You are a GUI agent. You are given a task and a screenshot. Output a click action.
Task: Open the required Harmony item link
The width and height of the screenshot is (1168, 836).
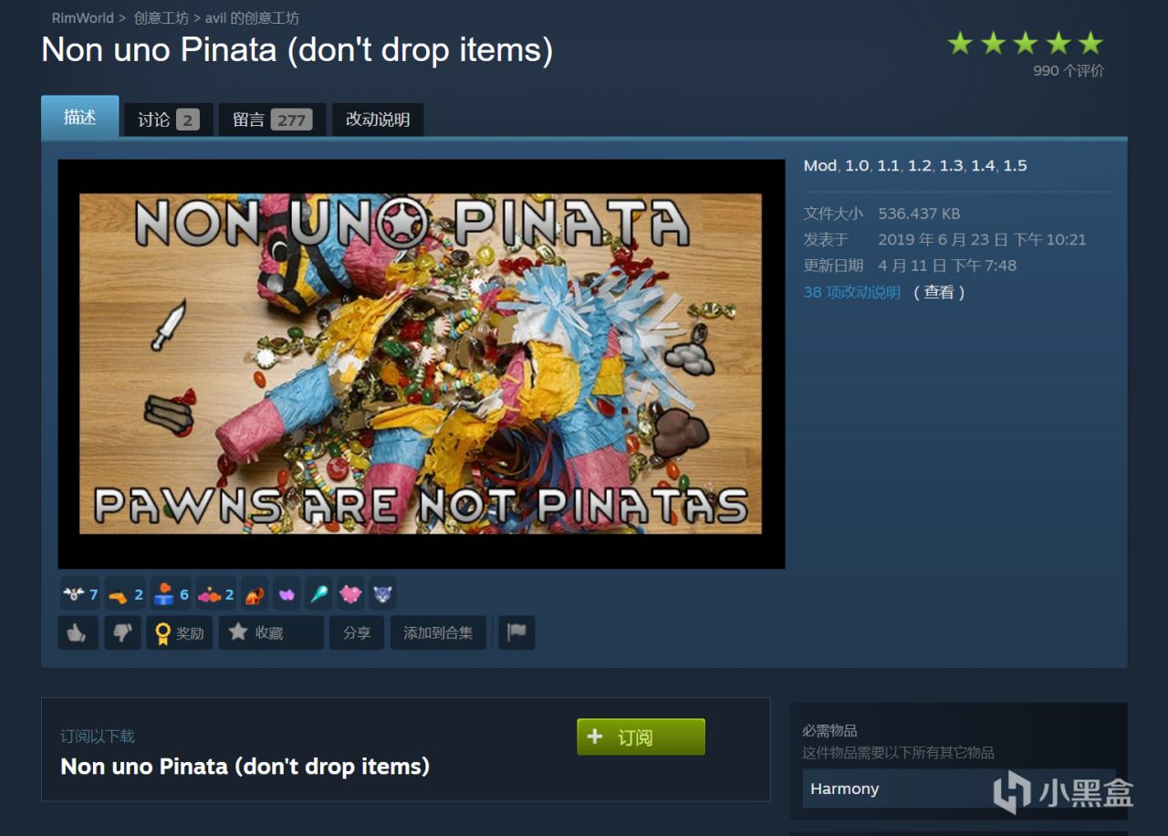pos(958,789)
